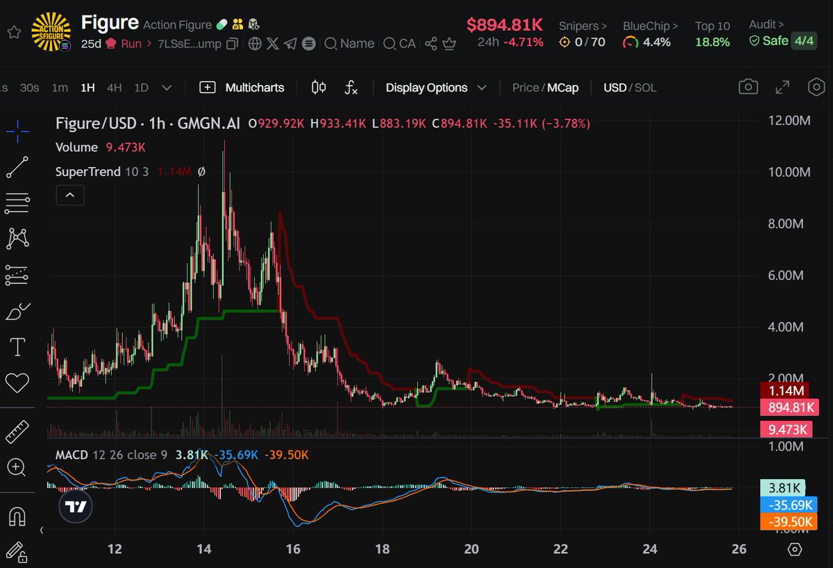The width and height of the screenshot is (833, 568).
Task: Select the zoom in tool
Action: [17, 467]
